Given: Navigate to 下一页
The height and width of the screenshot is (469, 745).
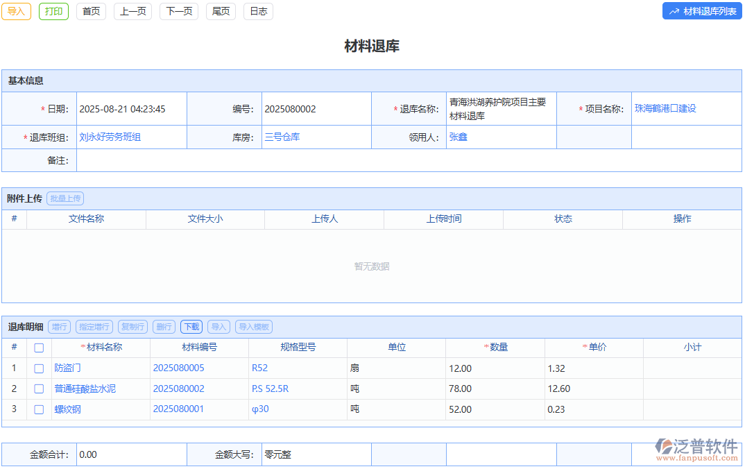Looking at the screenshot, I should click(179, 11).
